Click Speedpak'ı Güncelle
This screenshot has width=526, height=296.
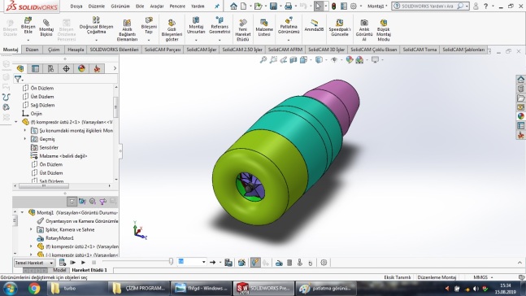pyautogui.click(x=340, y=28)
